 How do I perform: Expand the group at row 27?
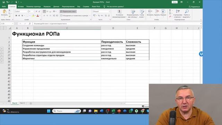click(x=2, y=55)
